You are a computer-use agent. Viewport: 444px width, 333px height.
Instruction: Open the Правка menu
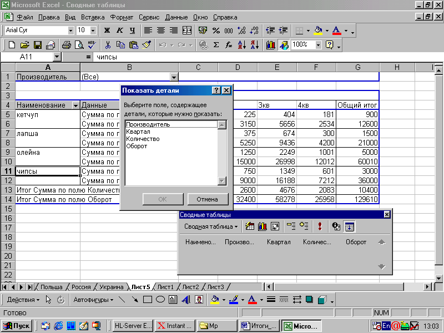pyautogui.click(x=49, y=17)
